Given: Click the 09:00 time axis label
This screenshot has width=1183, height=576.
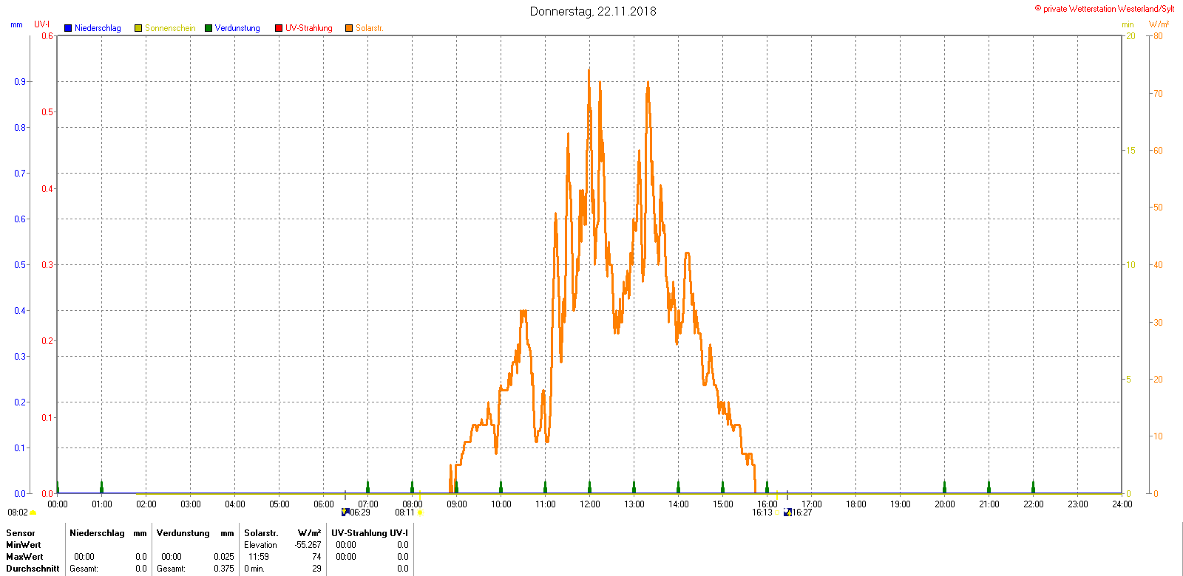Looking at the screenshot, I should click(x=457, y=504).
